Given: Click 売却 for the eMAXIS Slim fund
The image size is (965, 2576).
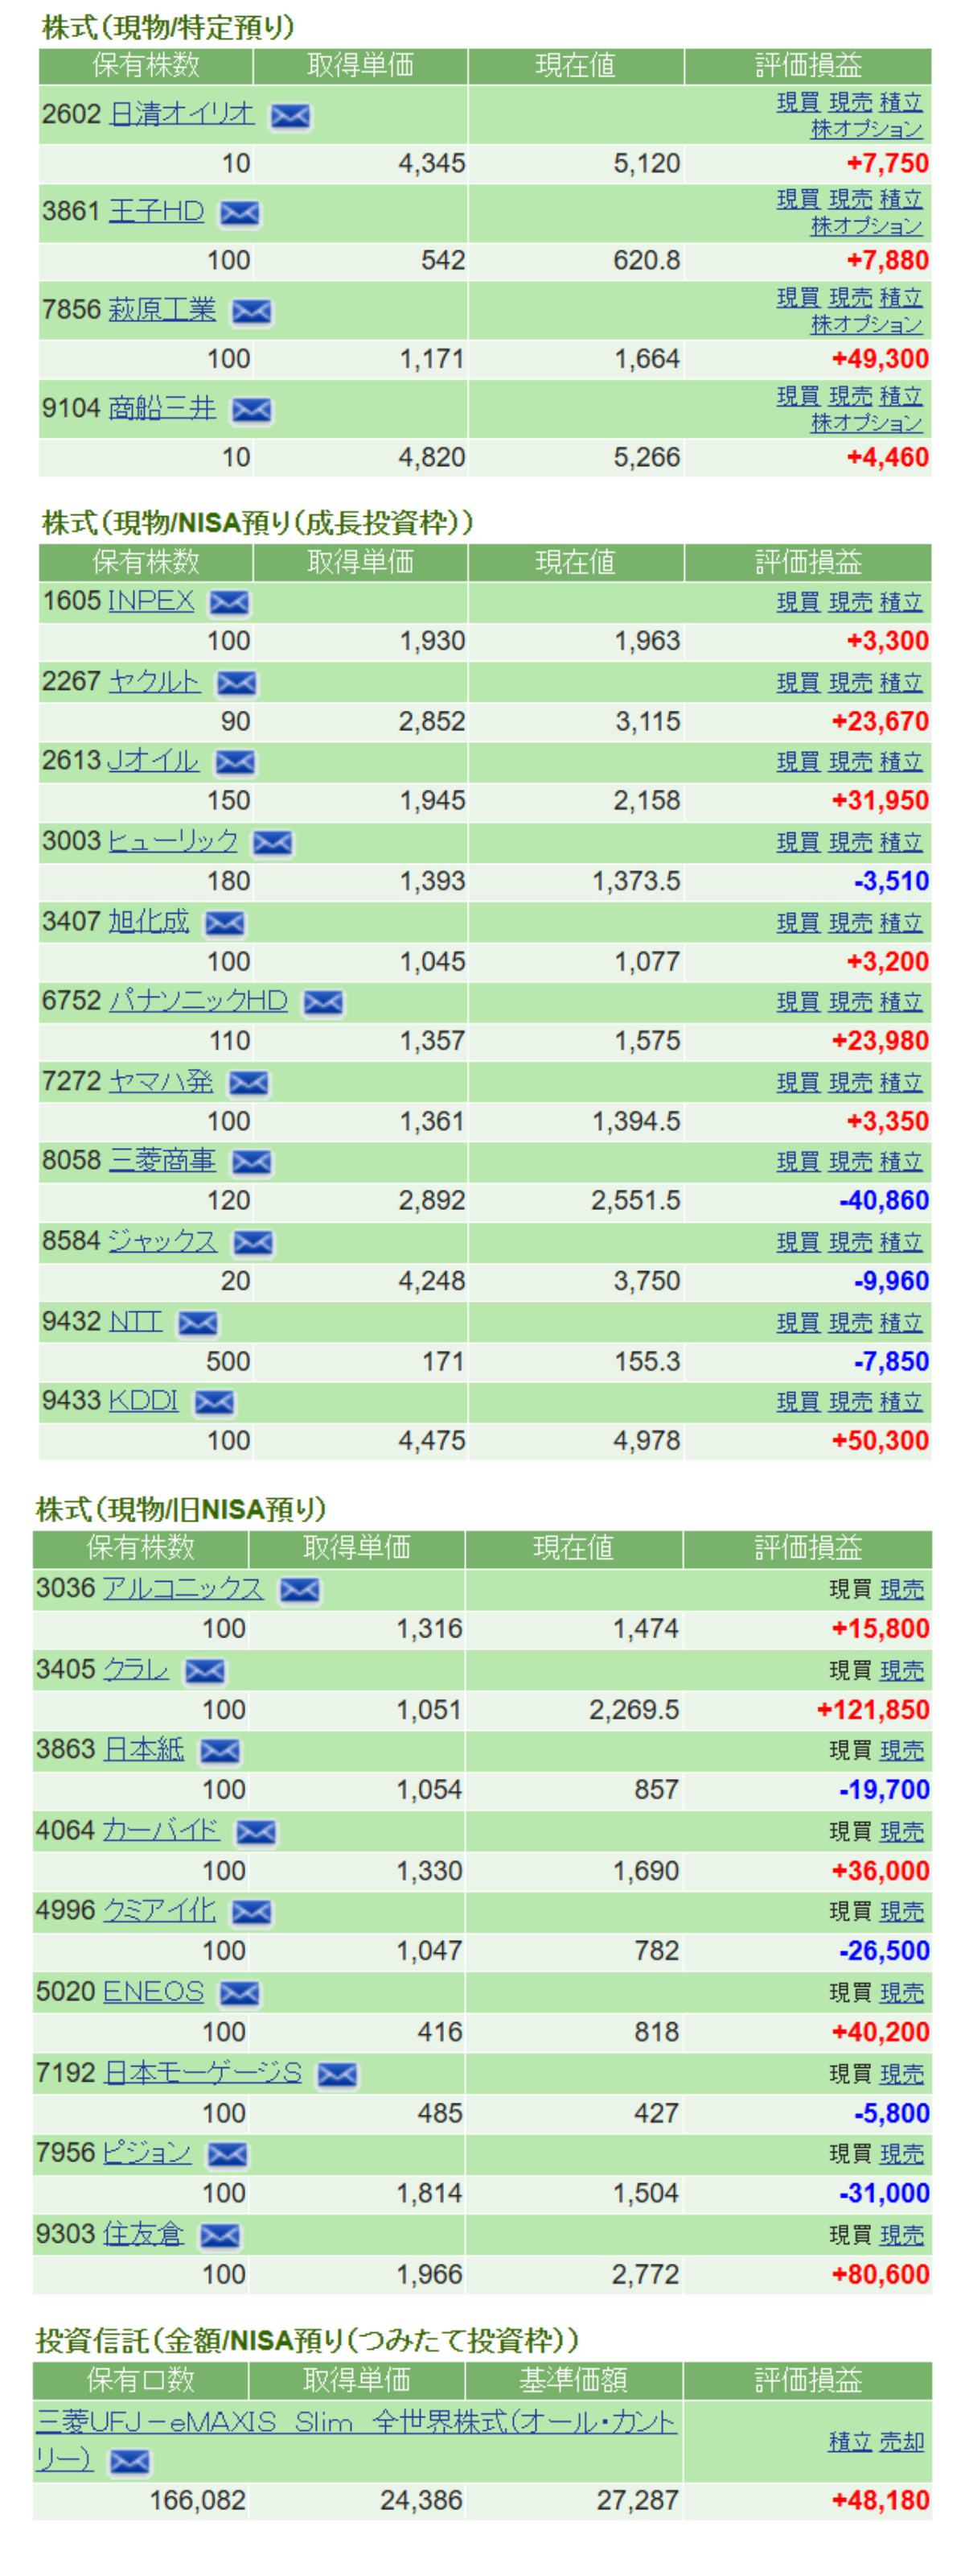Looking at the screenshot, I should 901,2442.
